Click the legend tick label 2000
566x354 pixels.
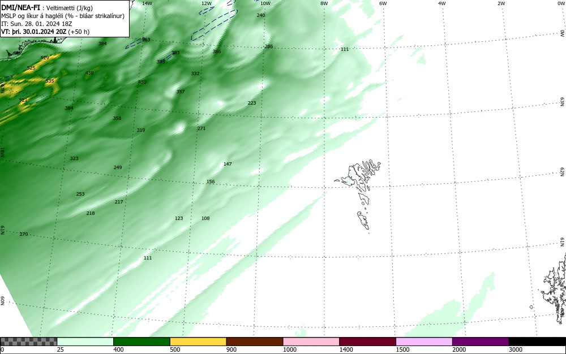coord(459,349)
